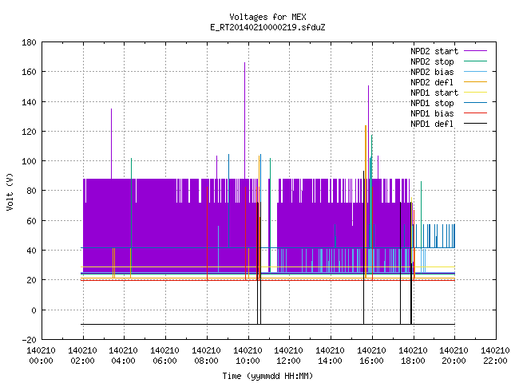
Task: Click the tallest purple spike near 166 V
Action: (245, 120)
